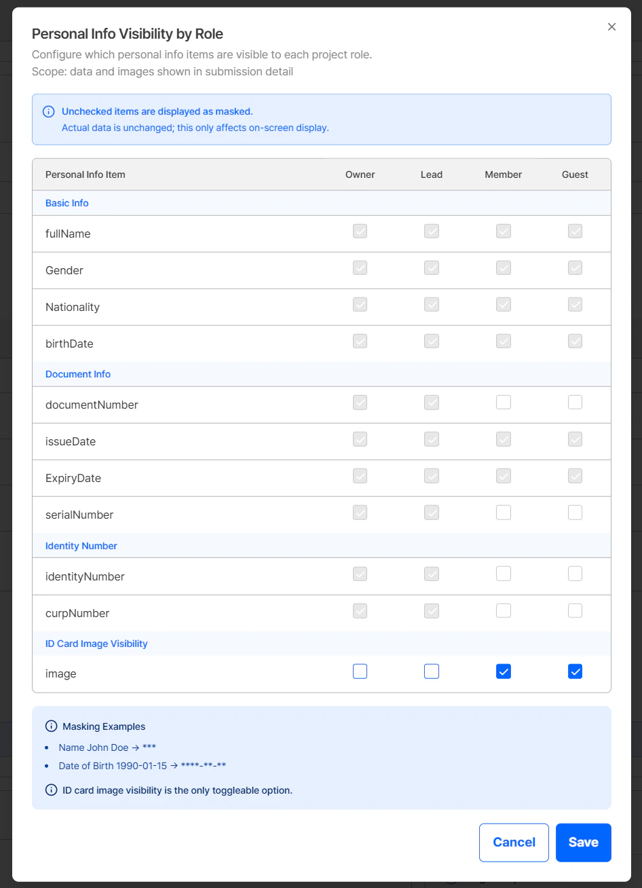Click the 'Scope: data and images' description
Viewport: 642px width, 888px height.
(163, 71)
